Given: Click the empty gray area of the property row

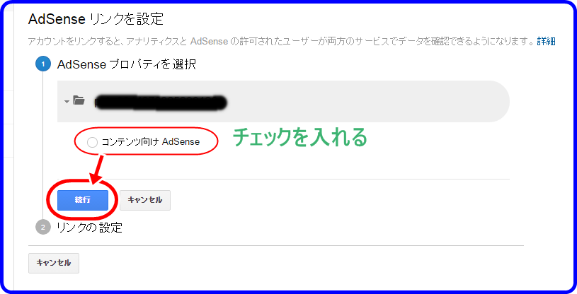Looking at the screenshot, I should (368, 102).
